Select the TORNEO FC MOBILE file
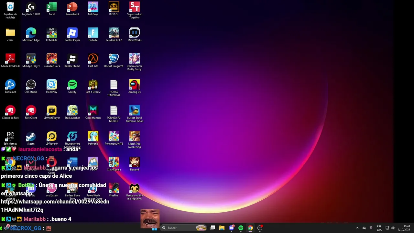 pyautogui.click(x=114, y=114)
